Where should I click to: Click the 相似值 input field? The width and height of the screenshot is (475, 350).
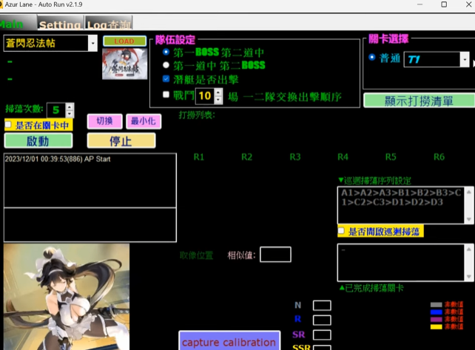pos(275,255)
